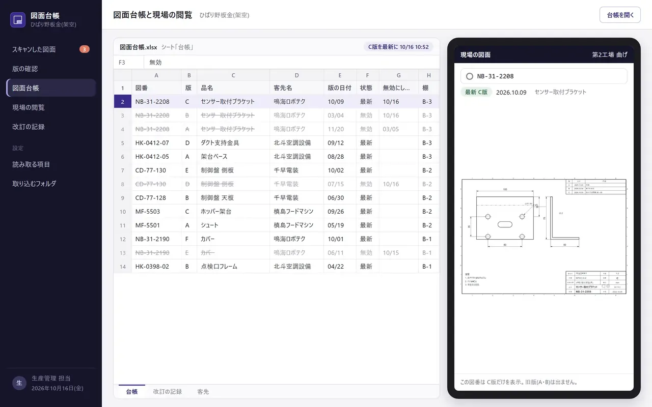
Task: Select row header 2
Action: pyautogui.click(x=122, y=102)
